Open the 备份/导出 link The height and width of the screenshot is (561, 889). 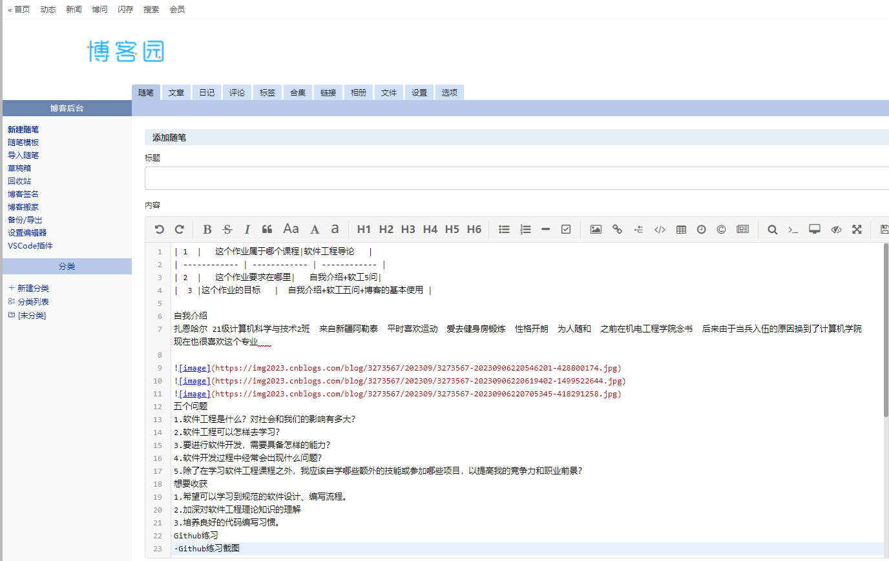coord(25,220)
